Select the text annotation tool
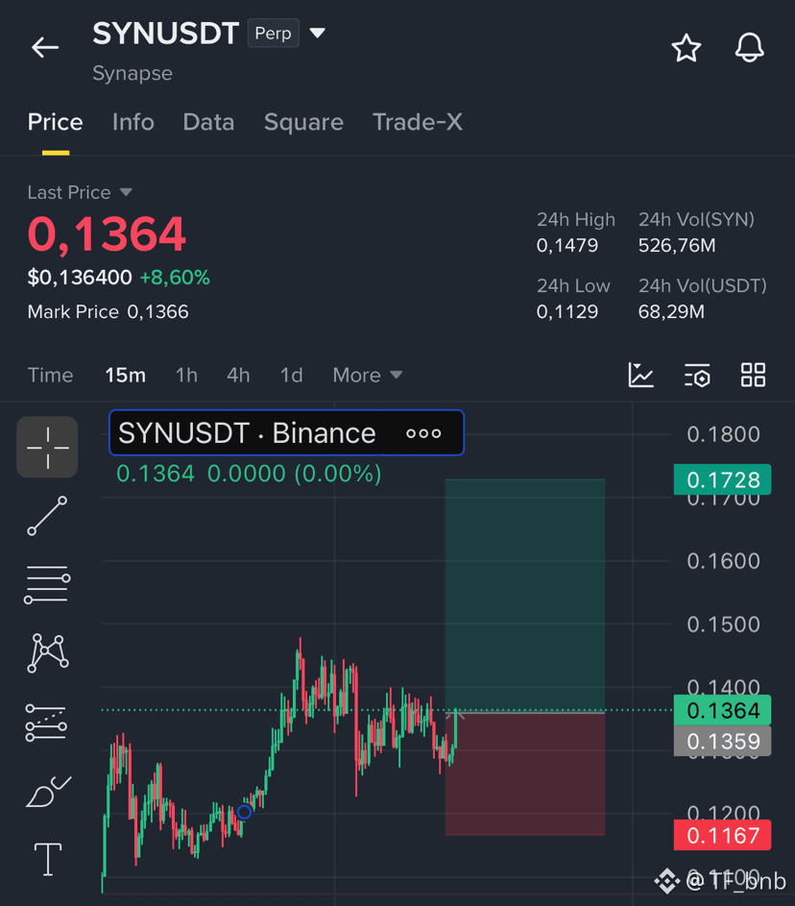The image size is (795, 906). pos(48,859)
